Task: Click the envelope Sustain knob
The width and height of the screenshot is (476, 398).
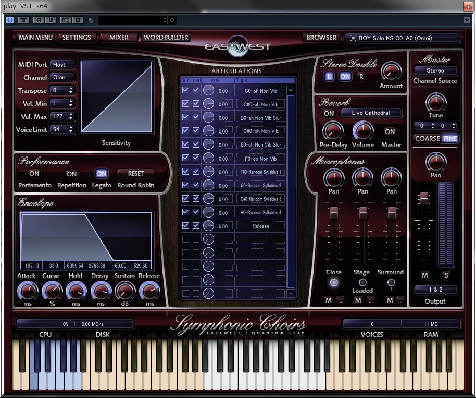Action: (x=125, y=291)
